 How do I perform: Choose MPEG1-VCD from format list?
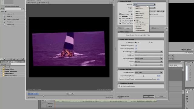[x=139, y=9]
